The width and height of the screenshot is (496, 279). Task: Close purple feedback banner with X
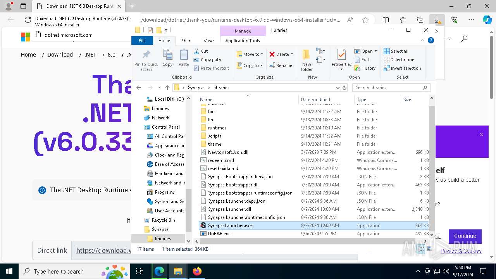point(481,134)
